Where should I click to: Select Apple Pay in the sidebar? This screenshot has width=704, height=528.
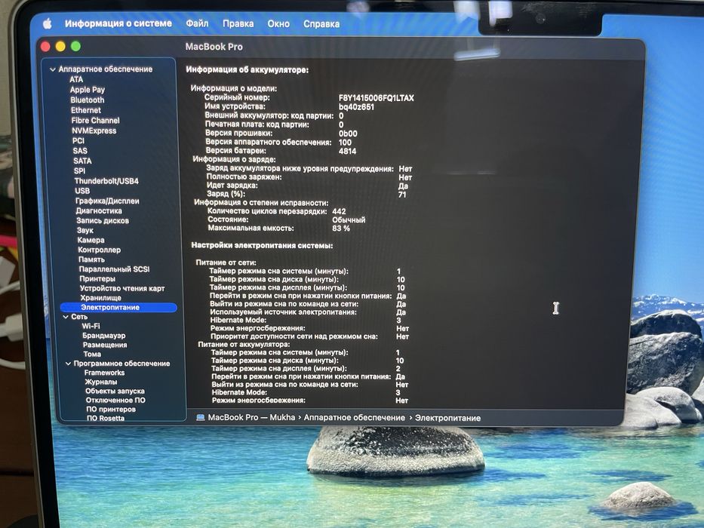click(x=87, y=90)
